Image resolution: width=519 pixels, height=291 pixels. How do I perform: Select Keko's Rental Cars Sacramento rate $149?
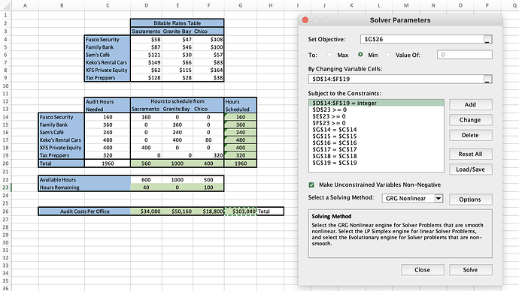tap(147, 62)
